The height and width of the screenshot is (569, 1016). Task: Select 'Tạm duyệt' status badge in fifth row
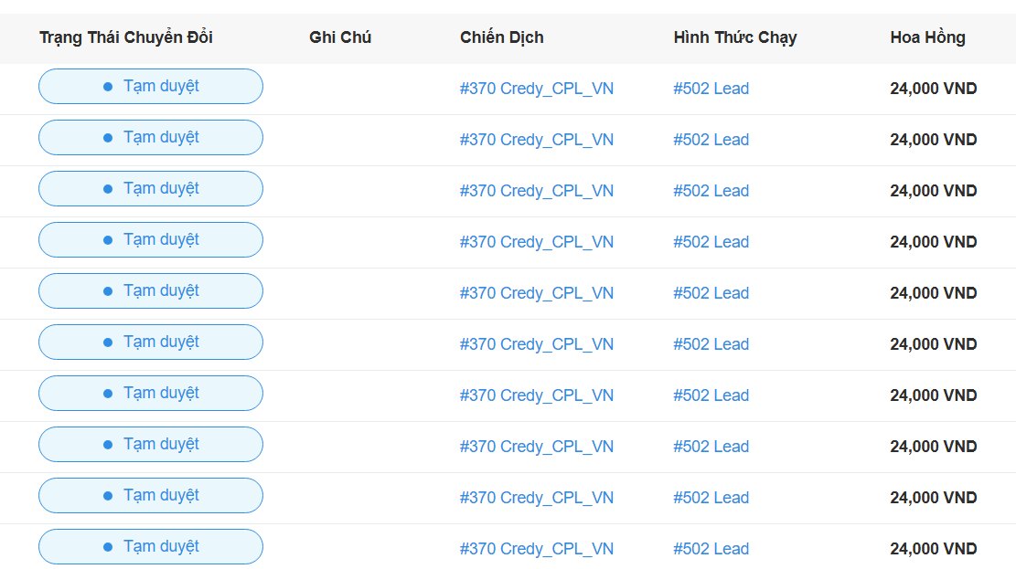tap(151, 291)
